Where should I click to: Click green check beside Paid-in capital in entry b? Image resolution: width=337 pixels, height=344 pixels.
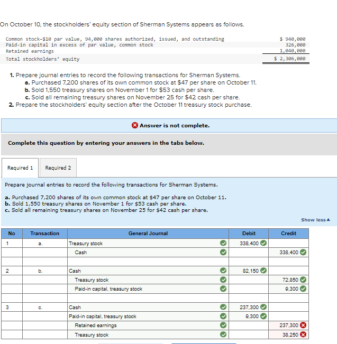tap(223, 289)
